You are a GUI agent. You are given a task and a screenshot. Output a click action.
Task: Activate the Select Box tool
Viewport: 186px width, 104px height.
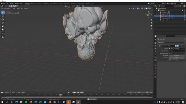coord(3,12)
